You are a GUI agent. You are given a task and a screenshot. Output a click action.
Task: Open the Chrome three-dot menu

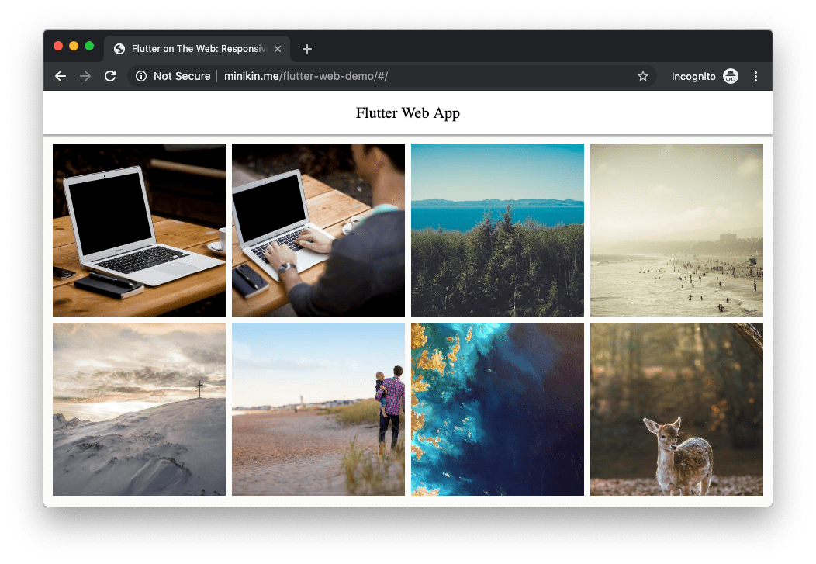[x=756, y=76]
